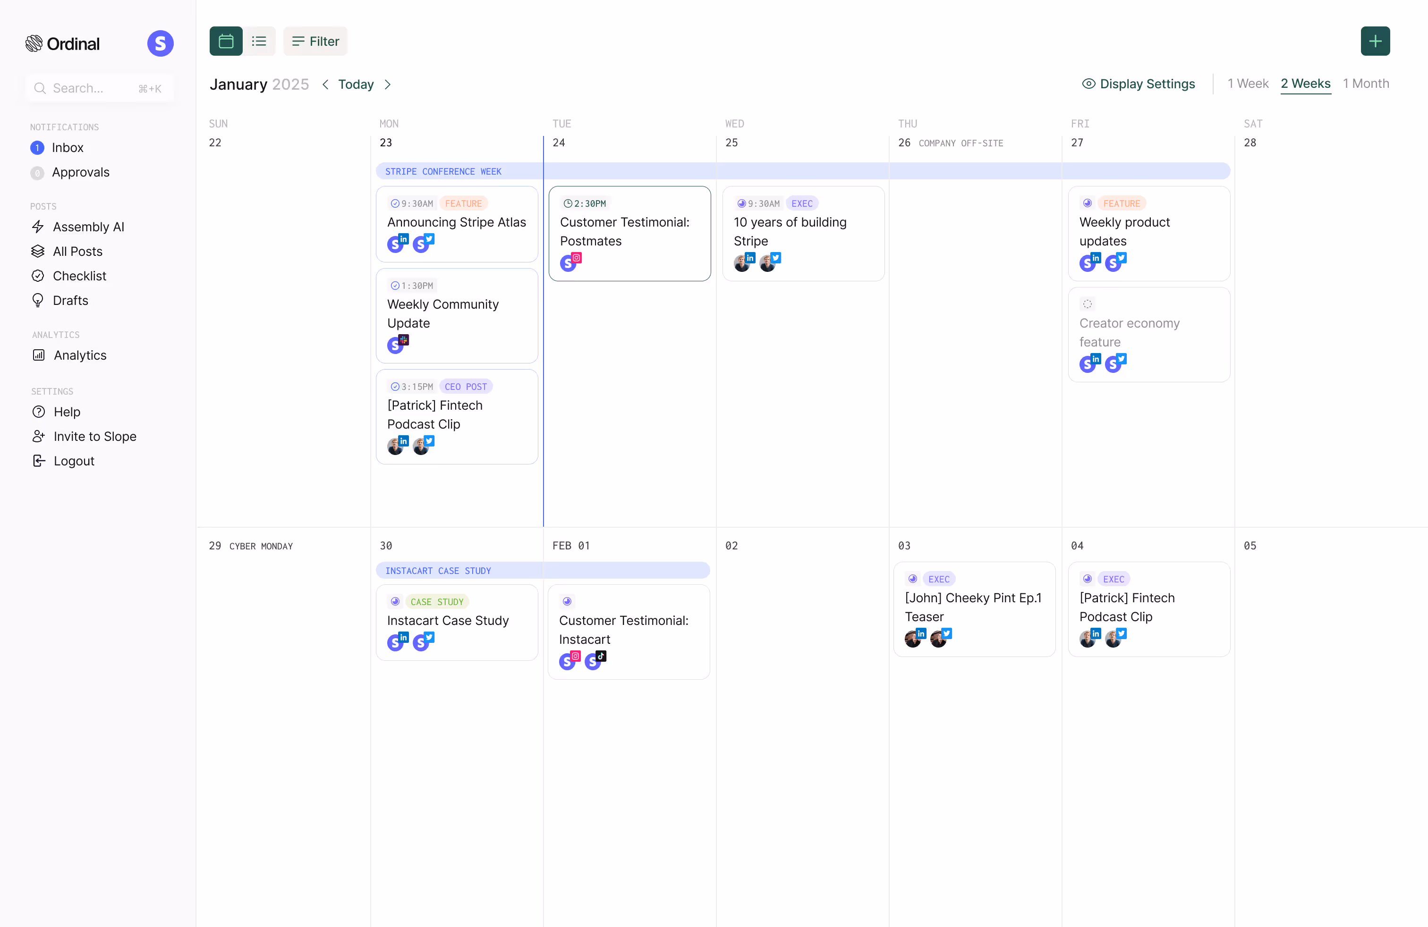This screenshot has height=927, width=1428.
Task: Select the 1 Month view tab
Action: pos(1366,84)
